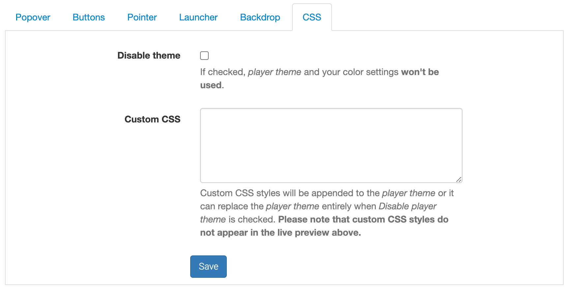Click the "If checked" help text
The height and width of the screenshot is (287, 567).
tap(223, 72)
